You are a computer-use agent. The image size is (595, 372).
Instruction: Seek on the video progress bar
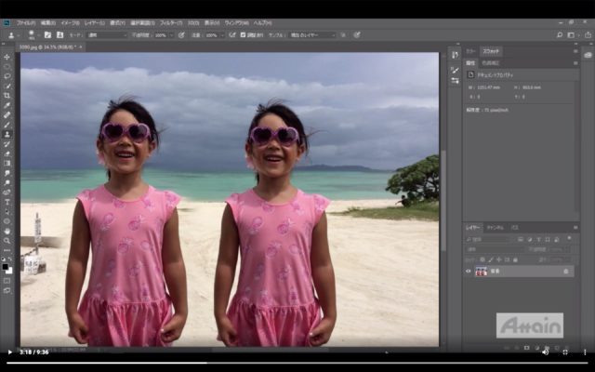pos(297,363)
